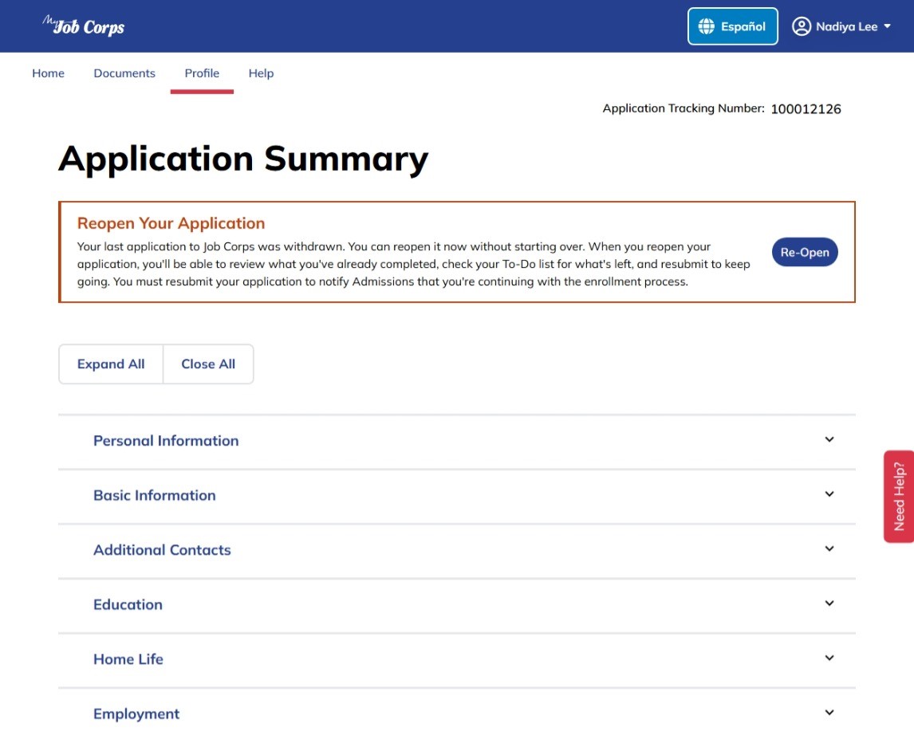Expand the Personal Information section
Screen dimensions: 914x731
(x=457, y=441)
